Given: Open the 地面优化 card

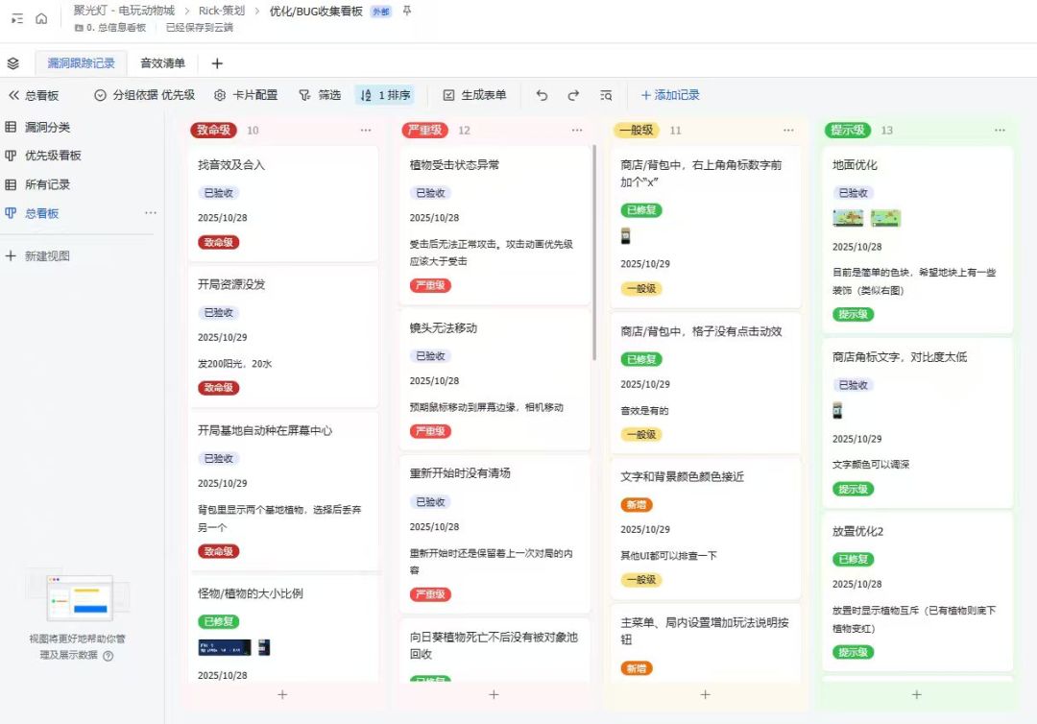Looking at the screenshot, I should (918, 240).
